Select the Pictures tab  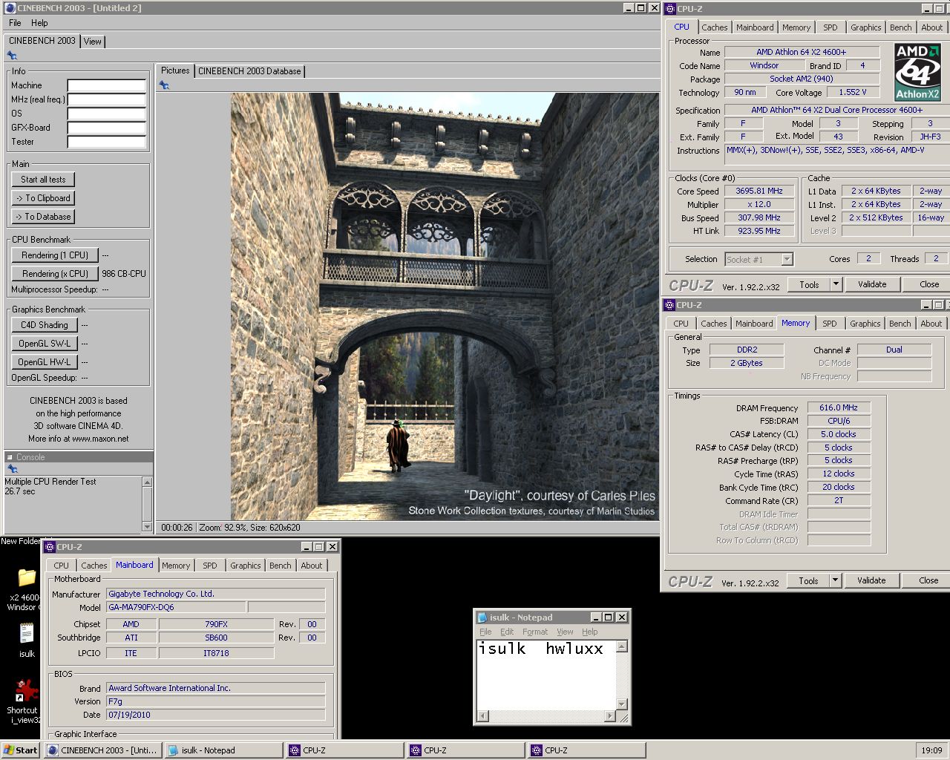[175, 71]
